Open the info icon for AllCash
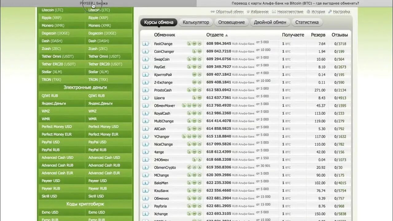 146,129
